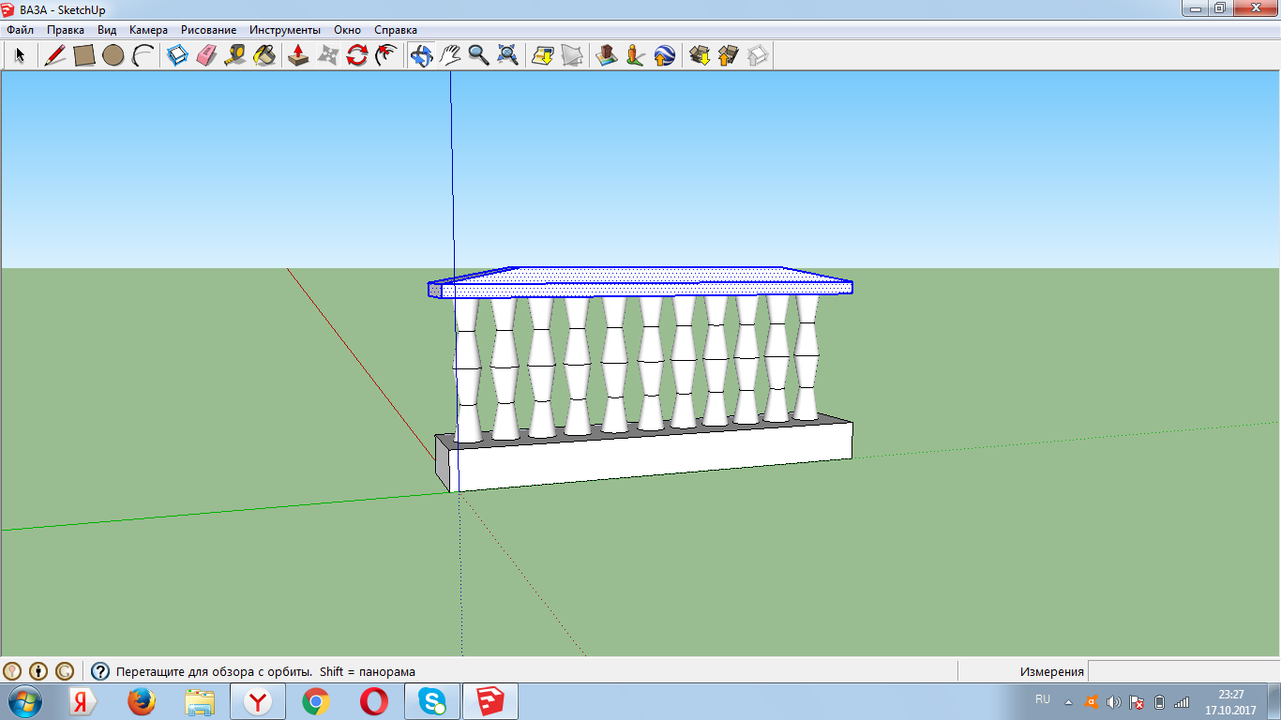Open the Instructor help question icon
This screenshot has height=720, width=1281.
pyautogui.click(x=100, y=671)
